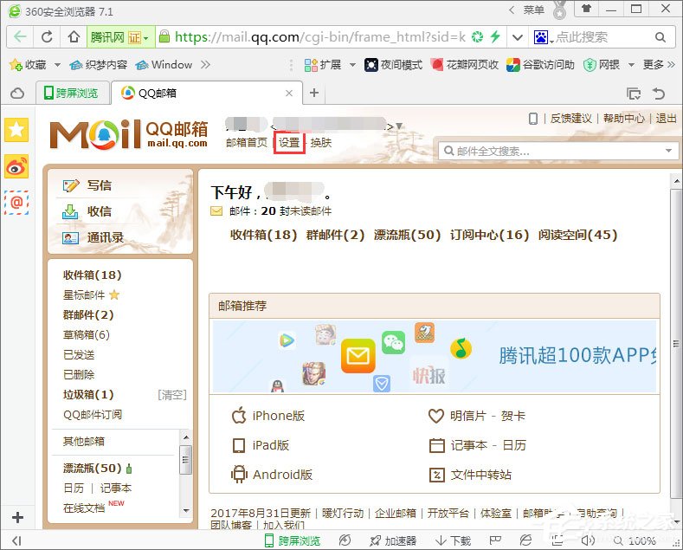This screenshot has height=550, width=683.
Task: Open 帮助中心 help center
Action: [624, 118]
